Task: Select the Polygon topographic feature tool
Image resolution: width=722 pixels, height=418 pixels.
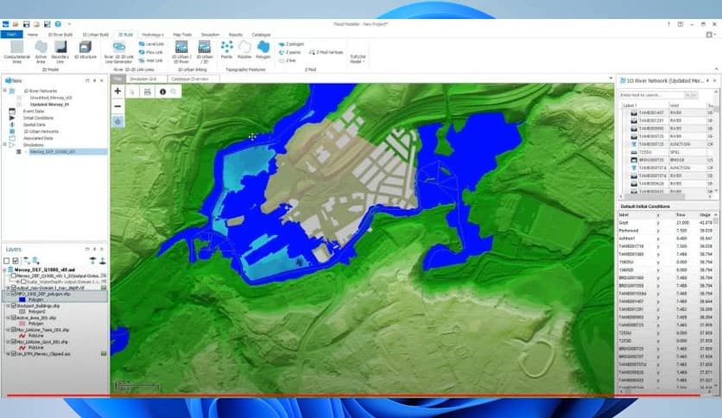Action: coord(263,50)
